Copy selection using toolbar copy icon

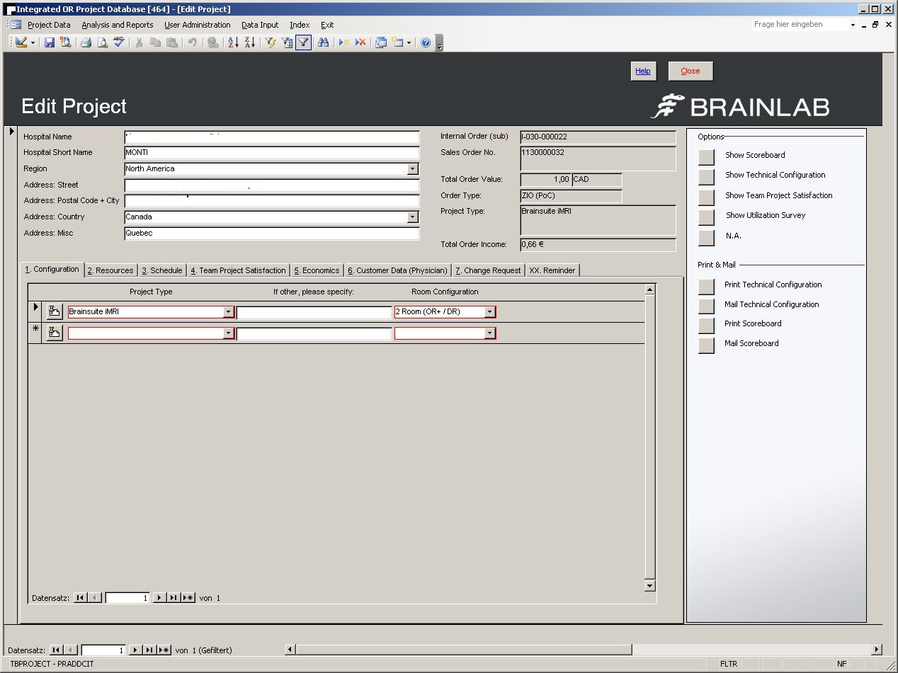pos(155,42)
